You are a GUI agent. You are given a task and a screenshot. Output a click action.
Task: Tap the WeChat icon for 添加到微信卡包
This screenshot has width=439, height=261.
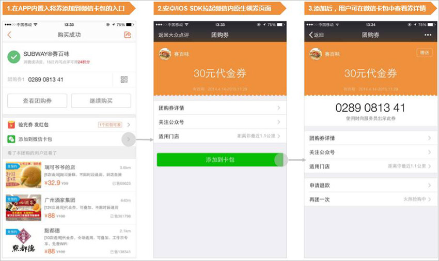pyautogui.click(x=11, y=139)
